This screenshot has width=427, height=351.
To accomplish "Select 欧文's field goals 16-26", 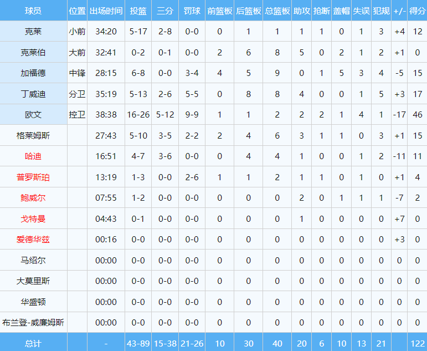I will (x=138, y=115).
